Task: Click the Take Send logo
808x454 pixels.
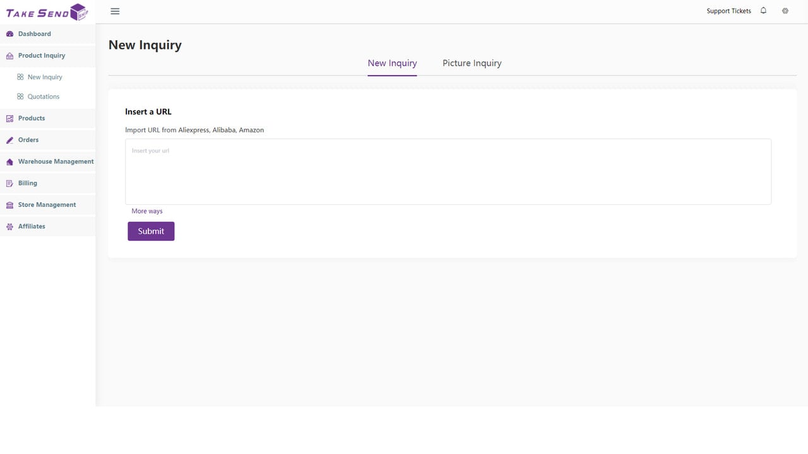Action: (x=47, y=12)
